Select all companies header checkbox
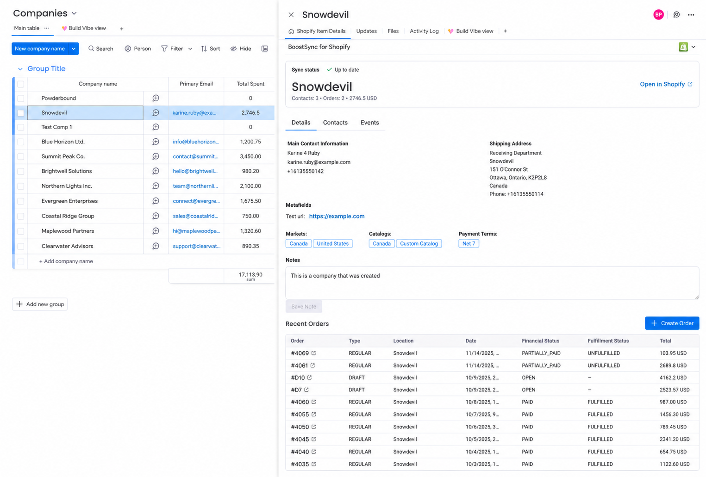The image size is (706, 477). (21, 84)
